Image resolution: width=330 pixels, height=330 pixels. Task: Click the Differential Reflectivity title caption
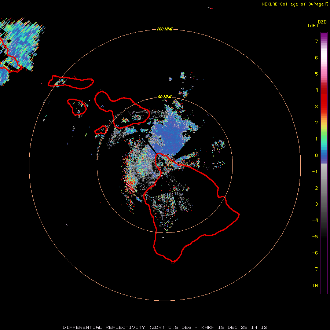(165, 327)
